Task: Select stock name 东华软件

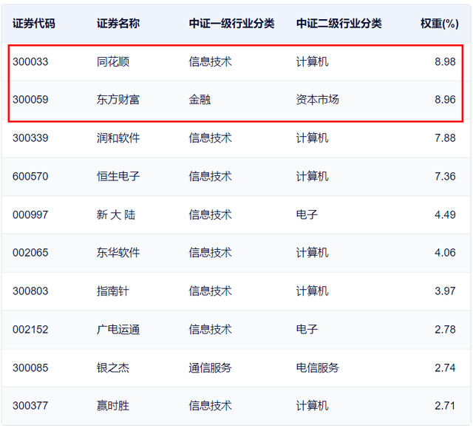Action: (118, 253)
